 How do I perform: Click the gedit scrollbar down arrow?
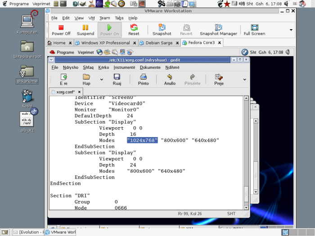(246, 207)
